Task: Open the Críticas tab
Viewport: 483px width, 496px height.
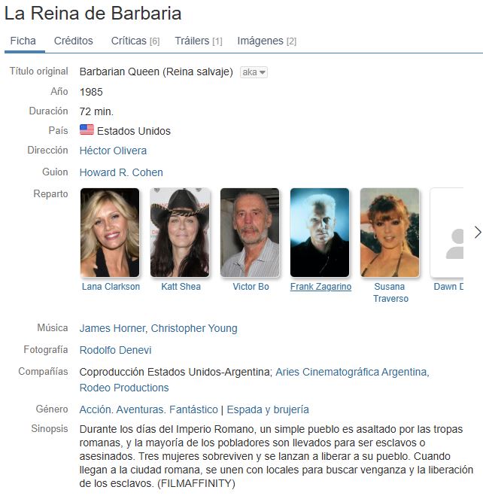Action: [x=135, y=41]
